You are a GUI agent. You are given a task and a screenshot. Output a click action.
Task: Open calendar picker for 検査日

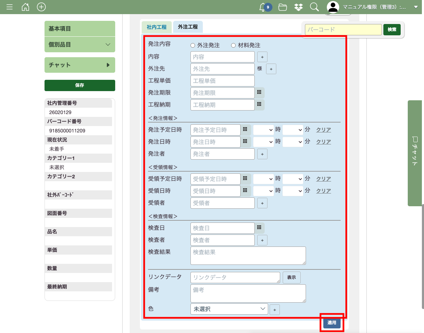pyautogui.click(x=259, y=228)
